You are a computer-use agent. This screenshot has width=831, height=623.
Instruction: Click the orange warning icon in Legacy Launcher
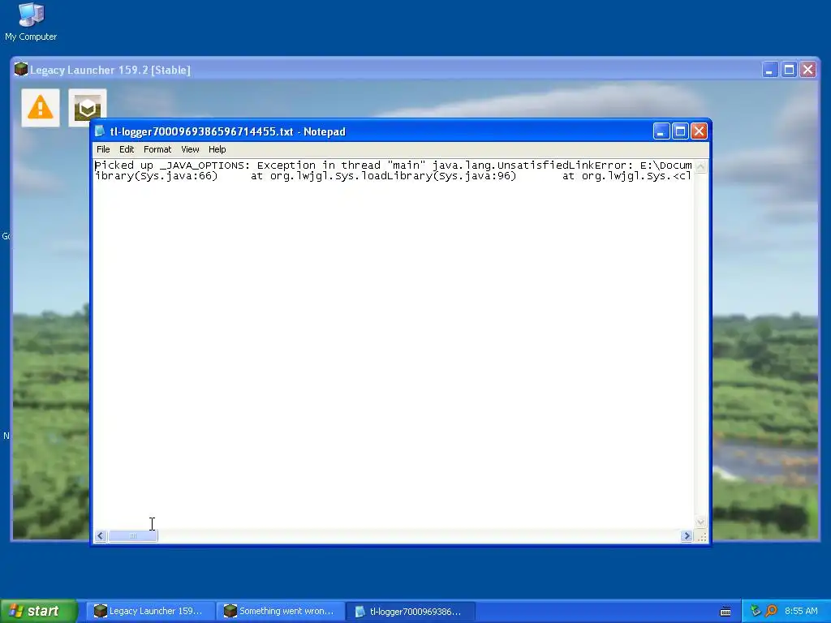(x=41, y=108)
